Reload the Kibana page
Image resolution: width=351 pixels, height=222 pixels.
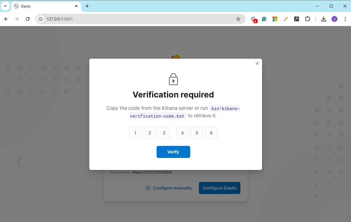tap(28, 19)
